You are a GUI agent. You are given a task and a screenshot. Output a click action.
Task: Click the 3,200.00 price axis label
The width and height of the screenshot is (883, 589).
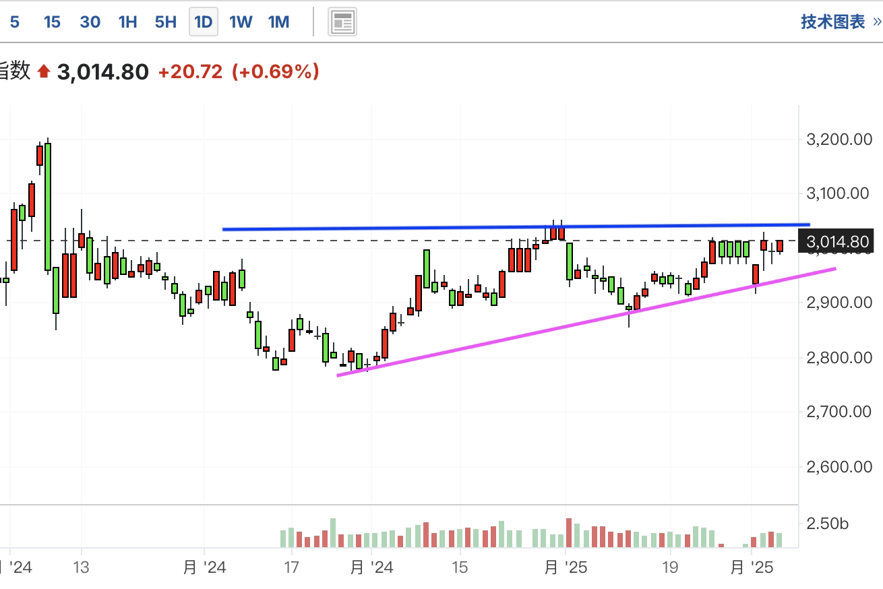pyautogui.click(x=839, y=139)
